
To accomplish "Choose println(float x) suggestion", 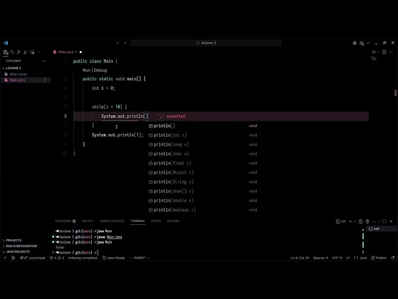I will point(203,163).
